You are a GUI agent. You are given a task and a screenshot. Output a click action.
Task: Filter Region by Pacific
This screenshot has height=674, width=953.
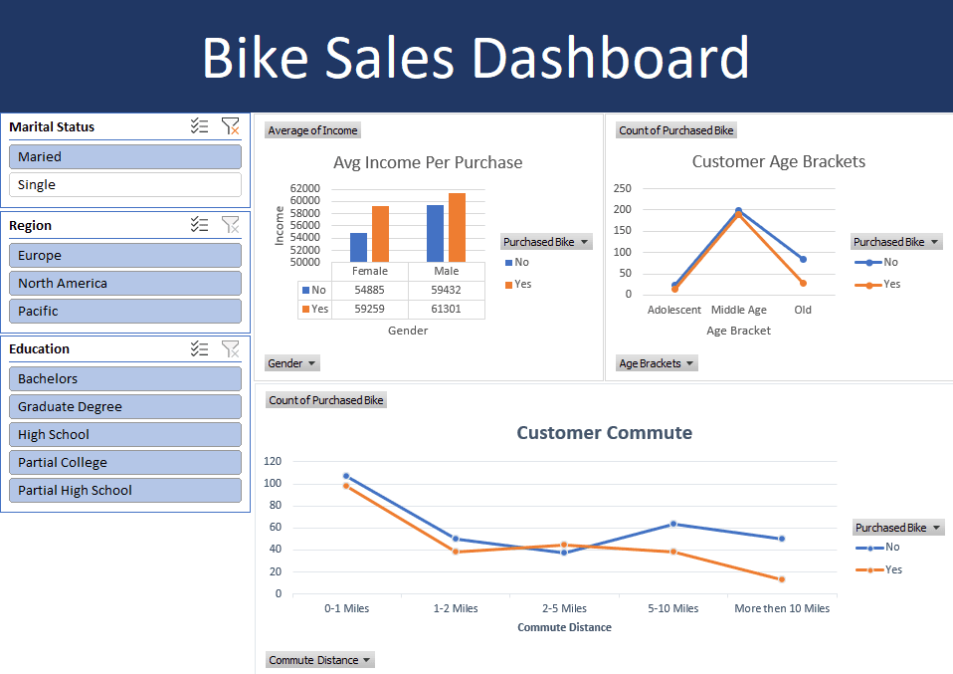125,312
